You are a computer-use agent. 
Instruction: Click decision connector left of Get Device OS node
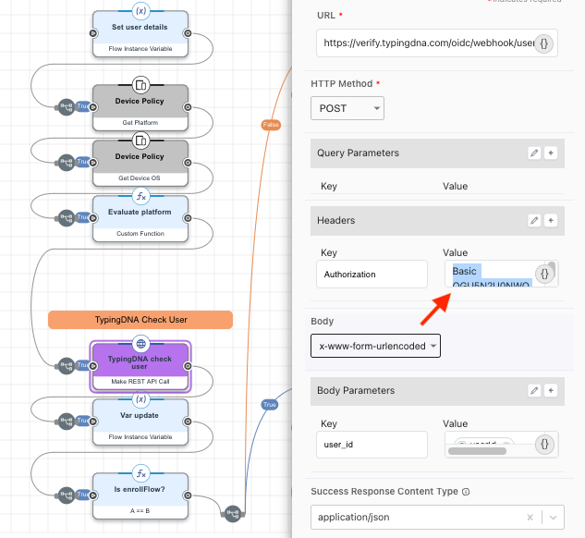tap(67, 163)
